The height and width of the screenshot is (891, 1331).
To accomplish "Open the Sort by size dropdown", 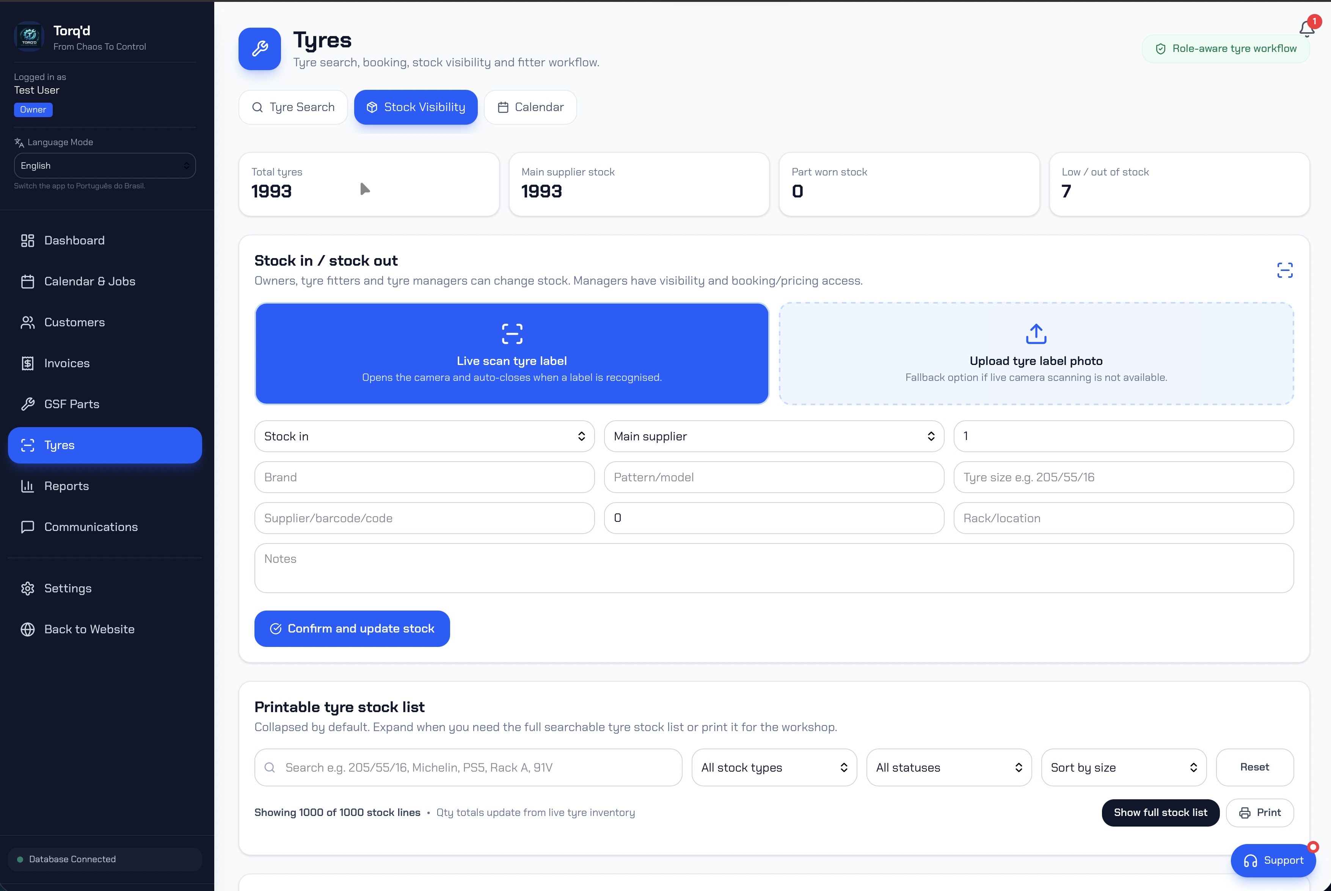I will (x=1124, y=768).
